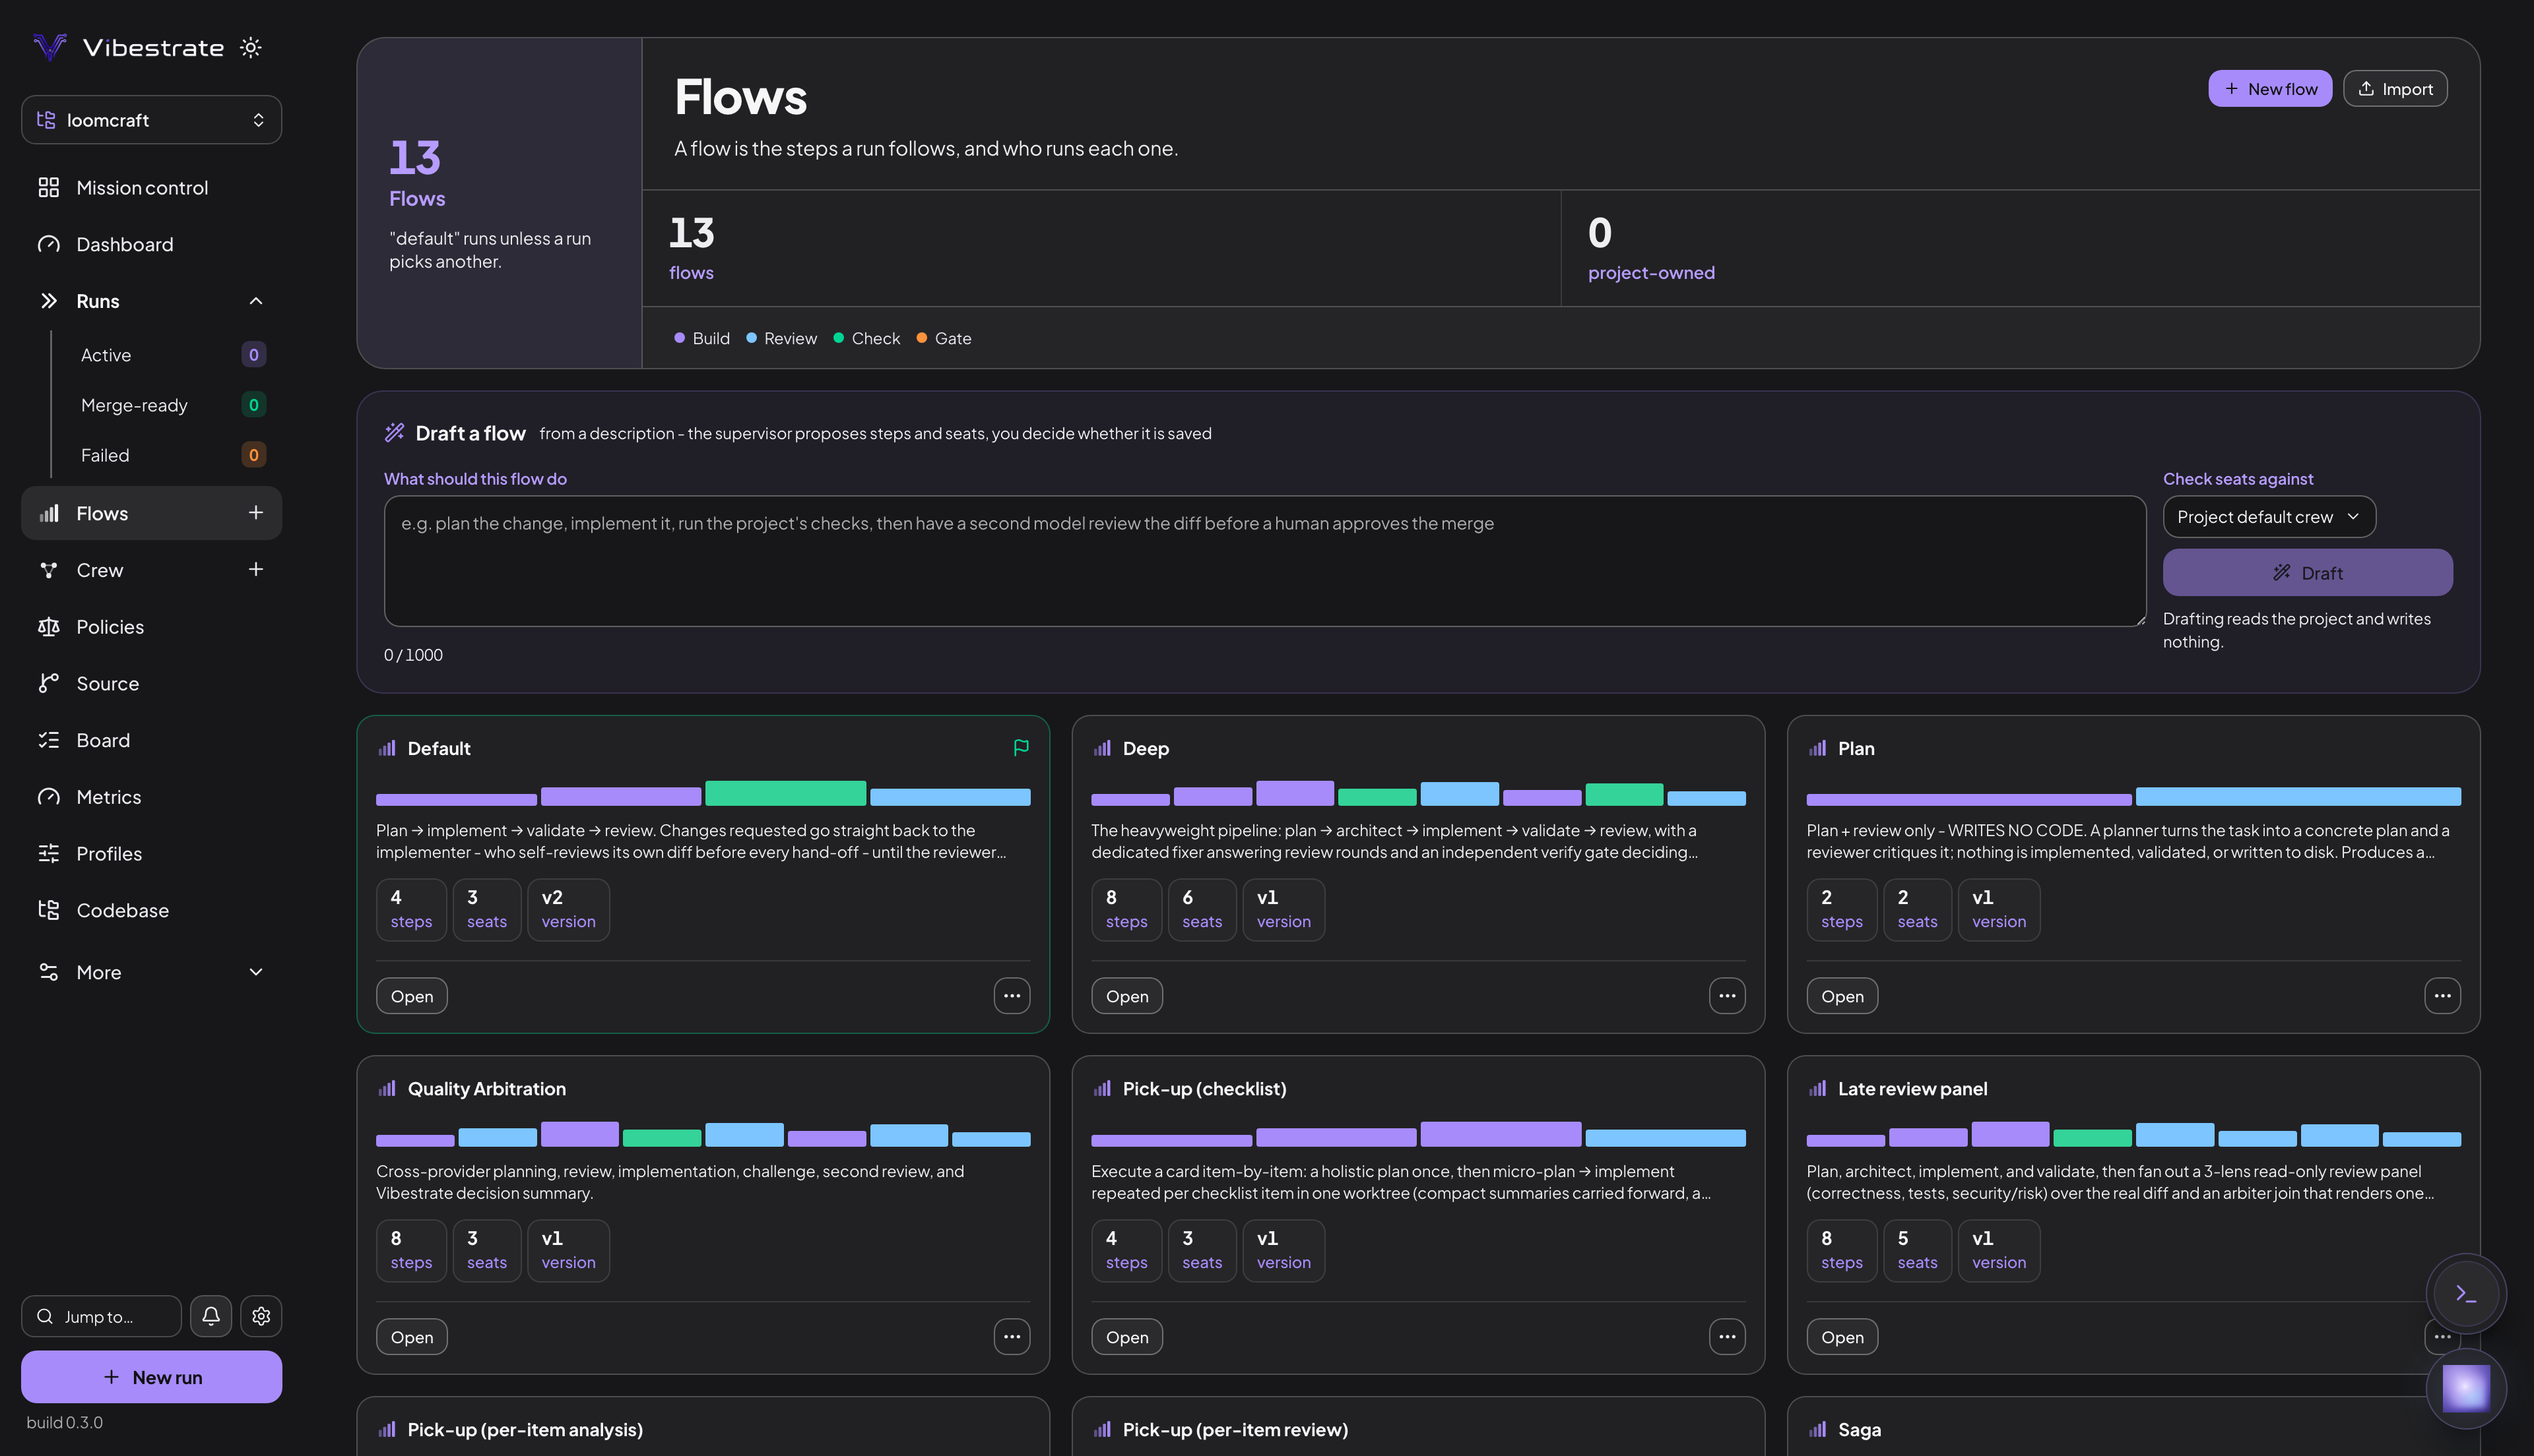Open the Board page

click(151, 741)
